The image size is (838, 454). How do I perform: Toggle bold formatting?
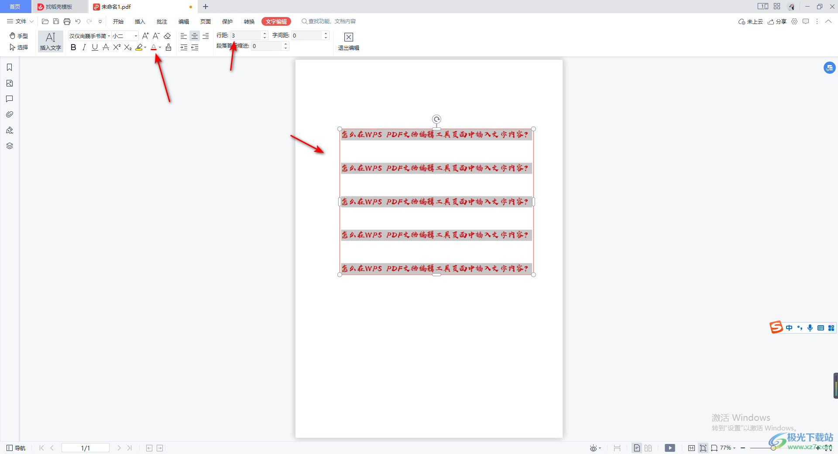[x=73, y=47]
